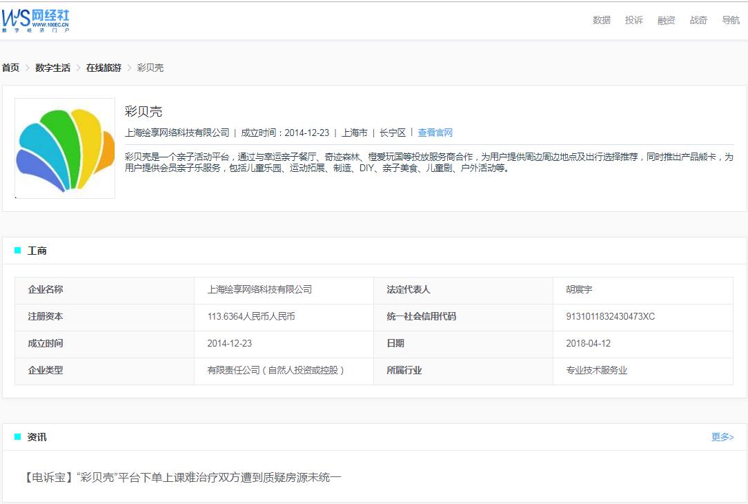Click the 彩贝壳 company title heading
This screenshot has width=748, height=504.
[144, 112]
